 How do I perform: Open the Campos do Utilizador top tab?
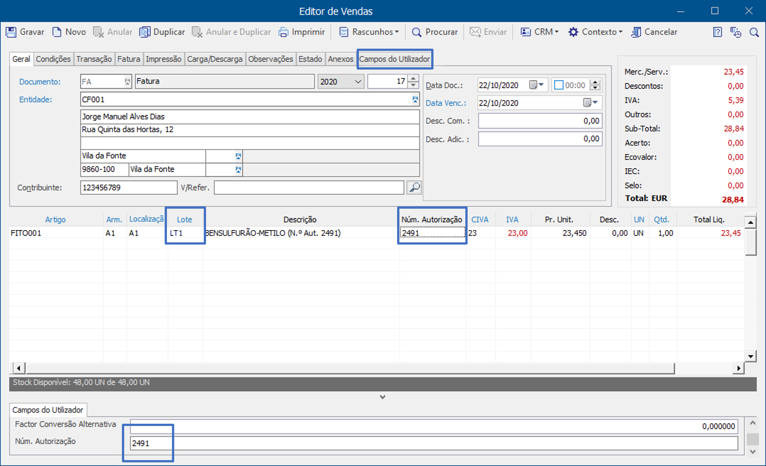[394, 59]
